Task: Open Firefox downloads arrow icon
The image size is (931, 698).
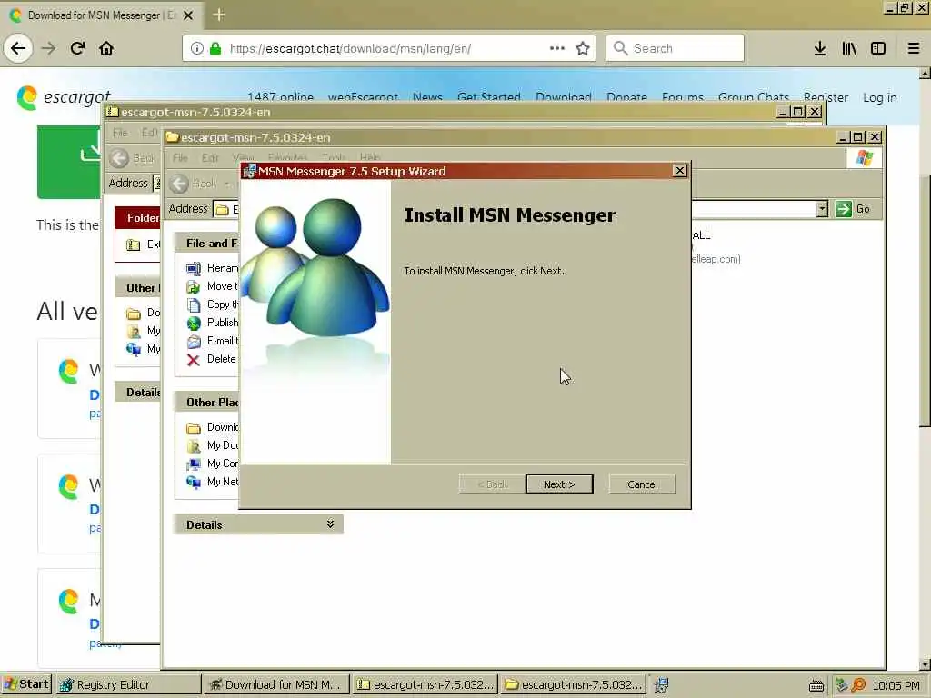Action: tap(820, 48)
